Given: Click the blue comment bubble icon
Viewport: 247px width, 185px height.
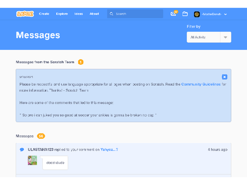Looking at the screenshot, I should tap(22, 150).
